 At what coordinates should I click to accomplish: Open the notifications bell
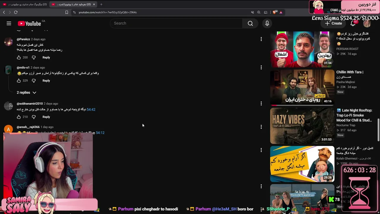(x=353, y=23)
